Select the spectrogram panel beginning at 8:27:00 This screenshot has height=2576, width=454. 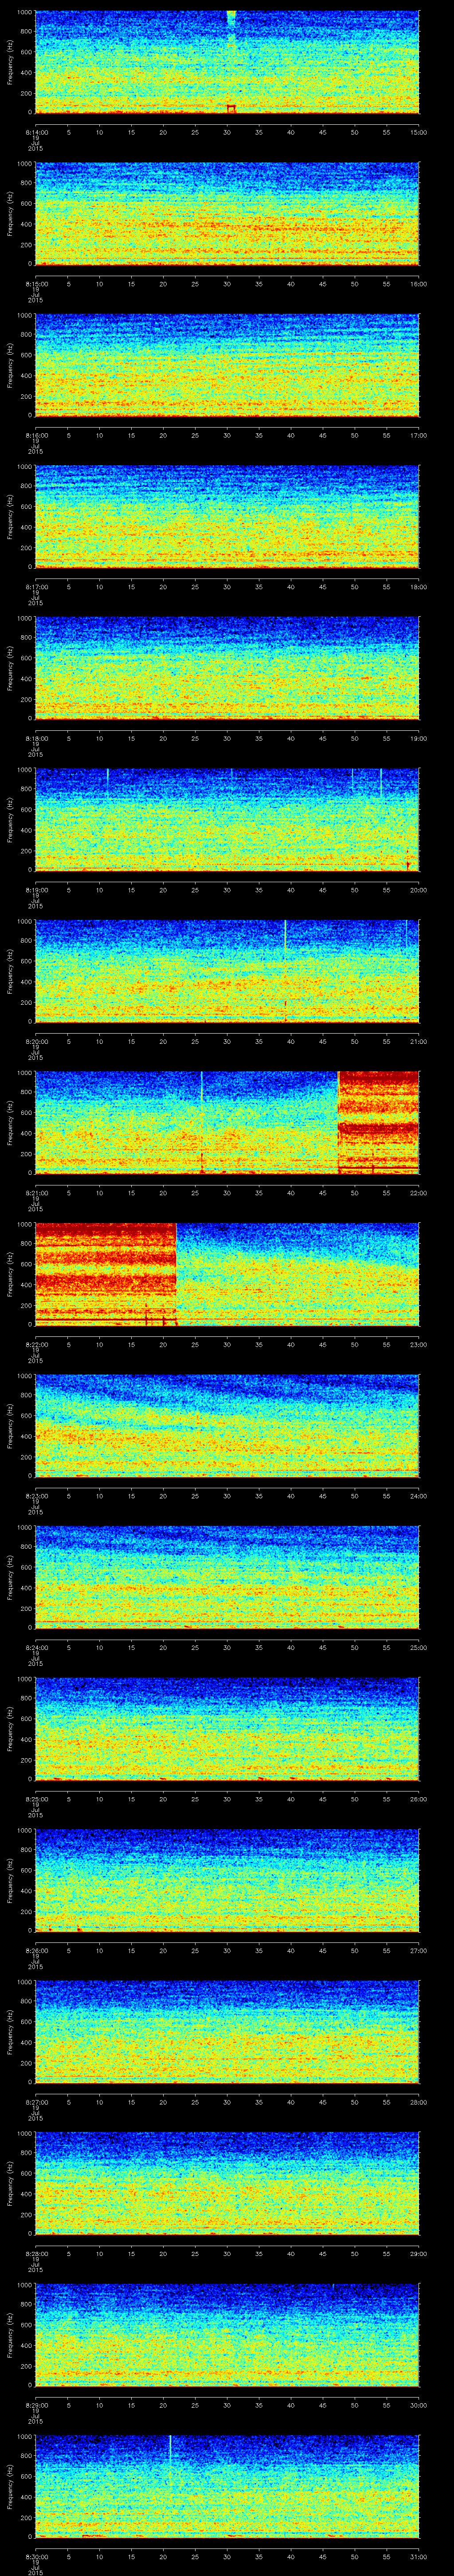pyautogui.click(x=227, y=2032)
